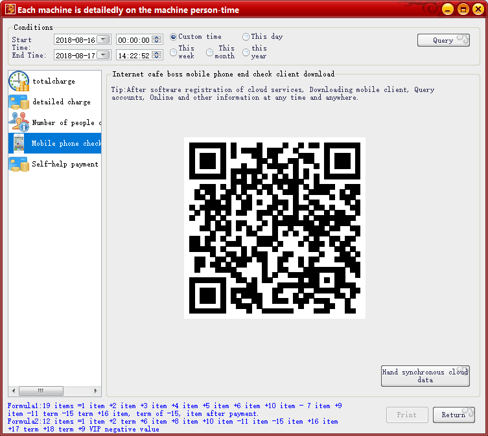Screen dimensions: 488x436
Task: Click the QR code download image
Action: tap(275, 228)
